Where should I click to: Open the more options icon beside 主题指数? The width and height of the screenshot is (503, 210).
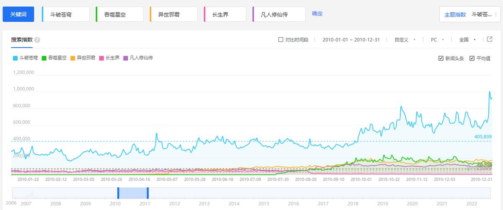click(495, 14)
